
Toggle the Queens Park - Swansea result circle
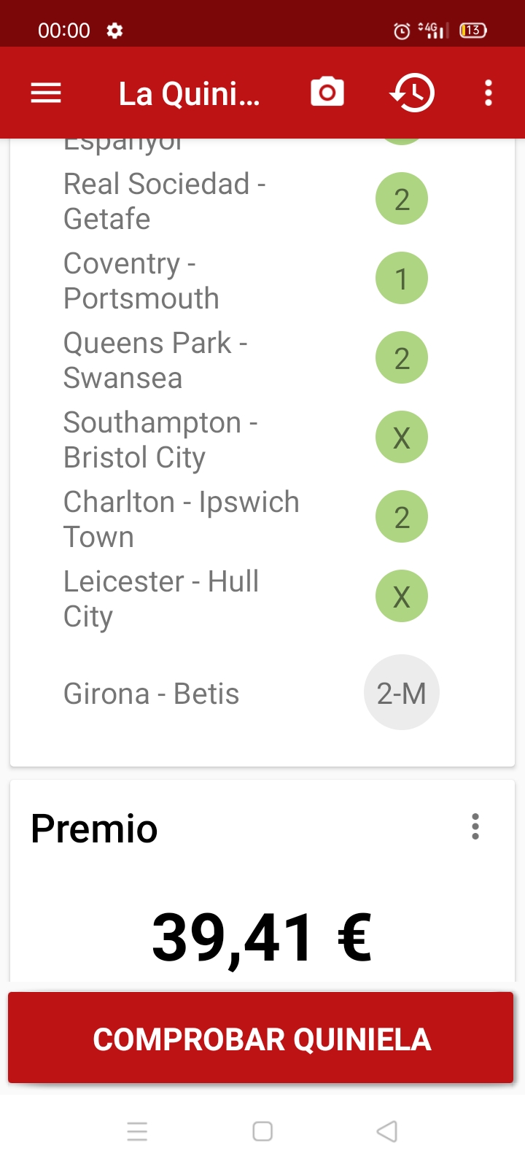pos(401,358)
